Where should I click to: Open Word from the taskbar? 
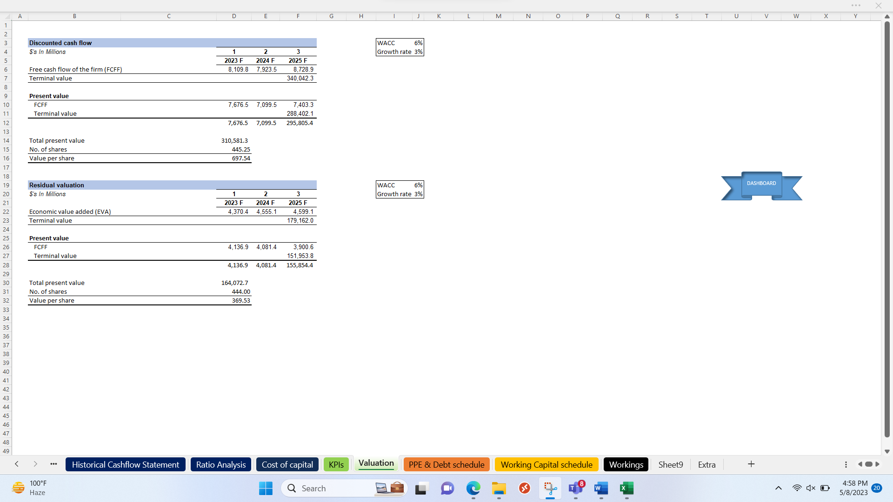click(600, 488)
